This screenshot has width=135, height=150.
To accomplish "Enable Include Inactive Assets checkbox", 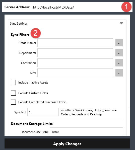I will [x=13, y=83].
